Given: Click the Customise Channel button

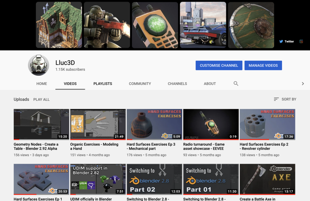Looking at the screenshot, I should tap(219, 65).
